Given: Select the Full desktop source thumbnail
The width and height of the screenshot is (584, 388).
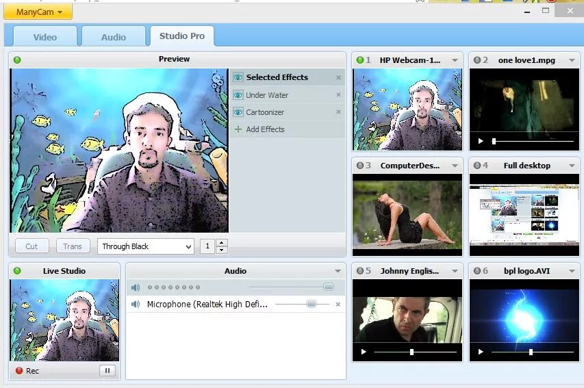Looking at the screenshot, I should point(524,215).
